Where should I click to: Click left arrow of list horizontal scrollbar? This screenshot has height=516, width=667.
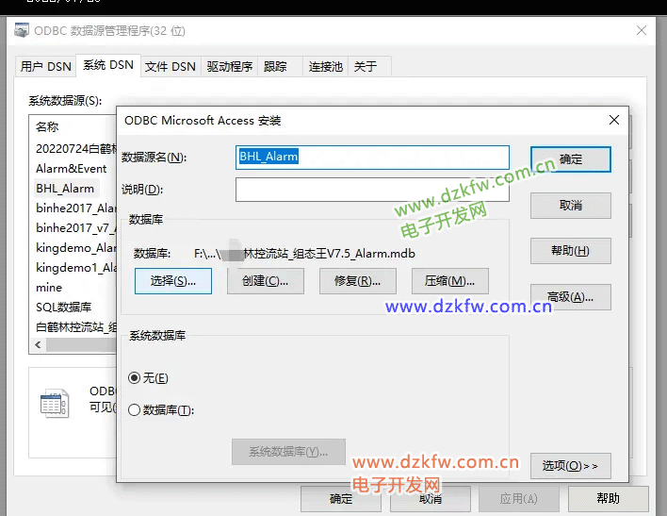click(x=38, y=345)
